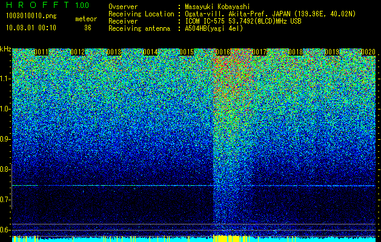
Task: Click the 0012 time marker
Action: pos(78,52)
